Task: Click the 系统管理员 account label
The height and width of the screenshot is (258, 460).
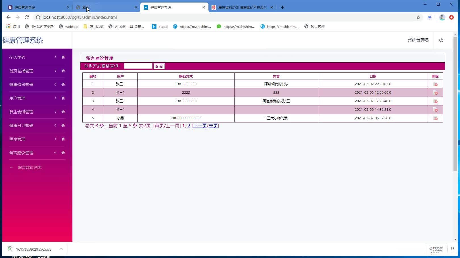Action: coord(418,40)
